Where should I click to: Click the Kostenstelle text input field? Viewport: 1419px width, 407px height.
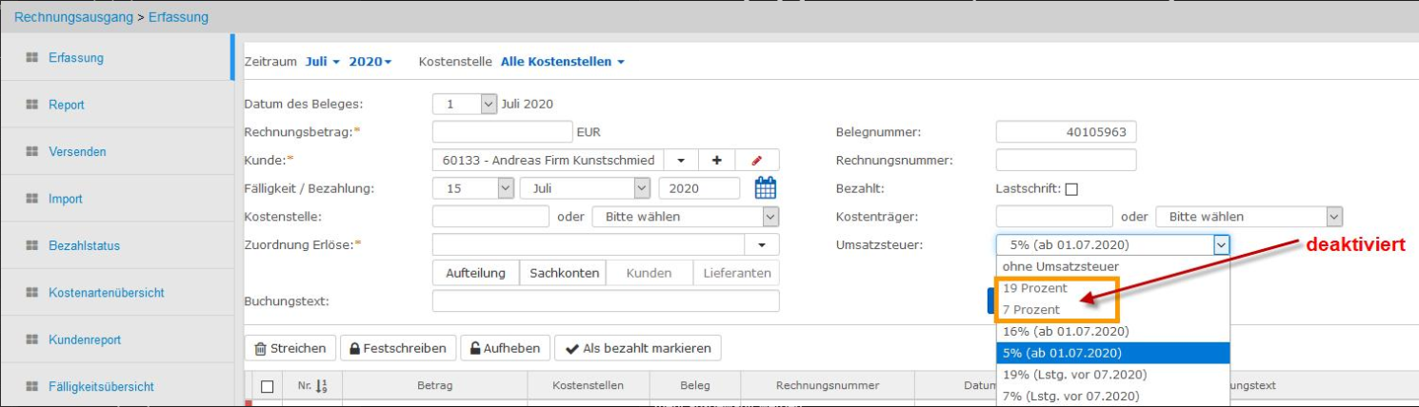[x=490, y=217]
